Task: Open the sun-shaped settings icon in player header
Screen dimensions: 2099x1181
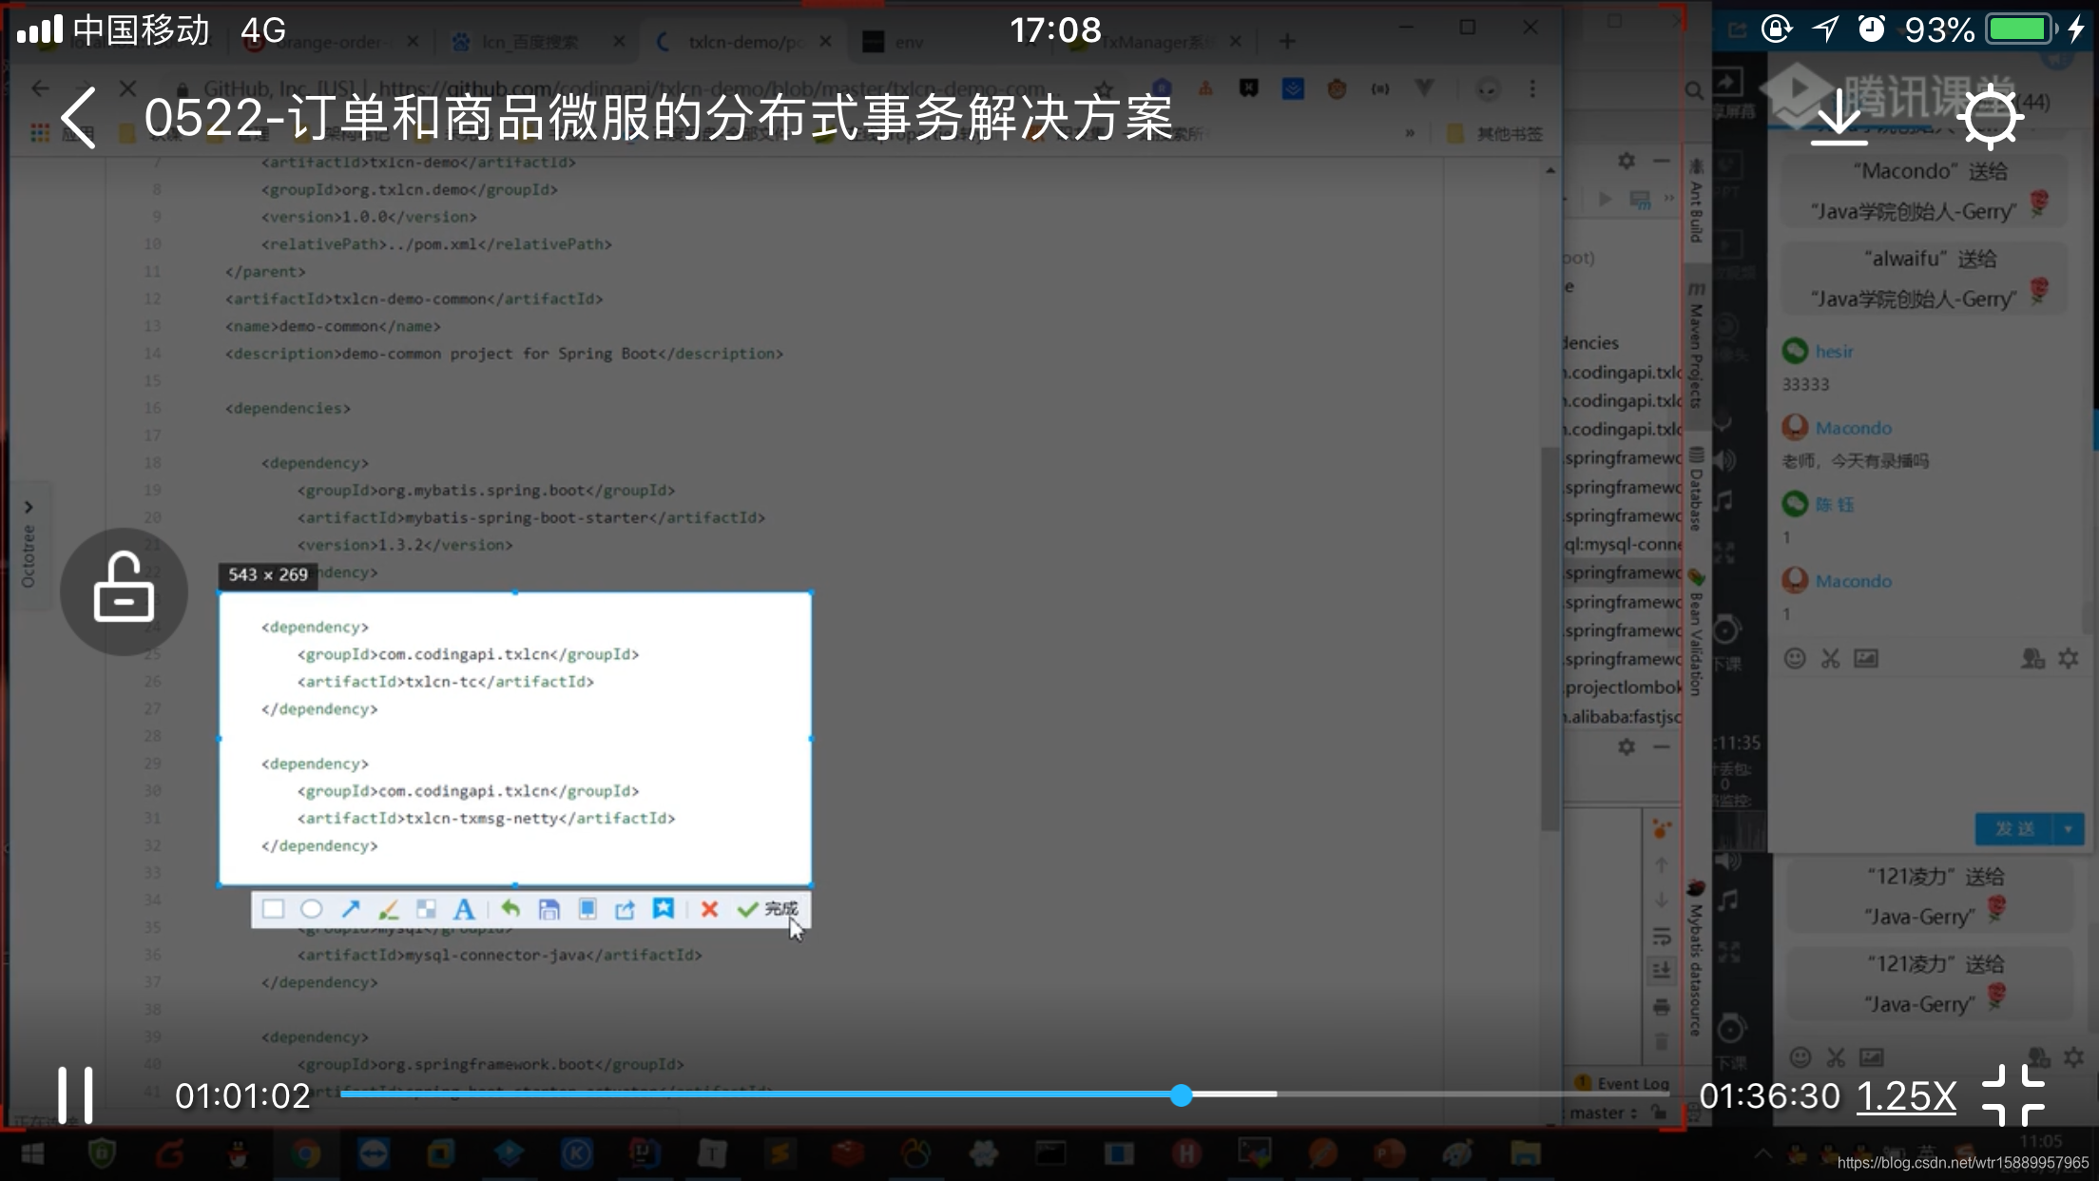Action: pos(1990,117)
